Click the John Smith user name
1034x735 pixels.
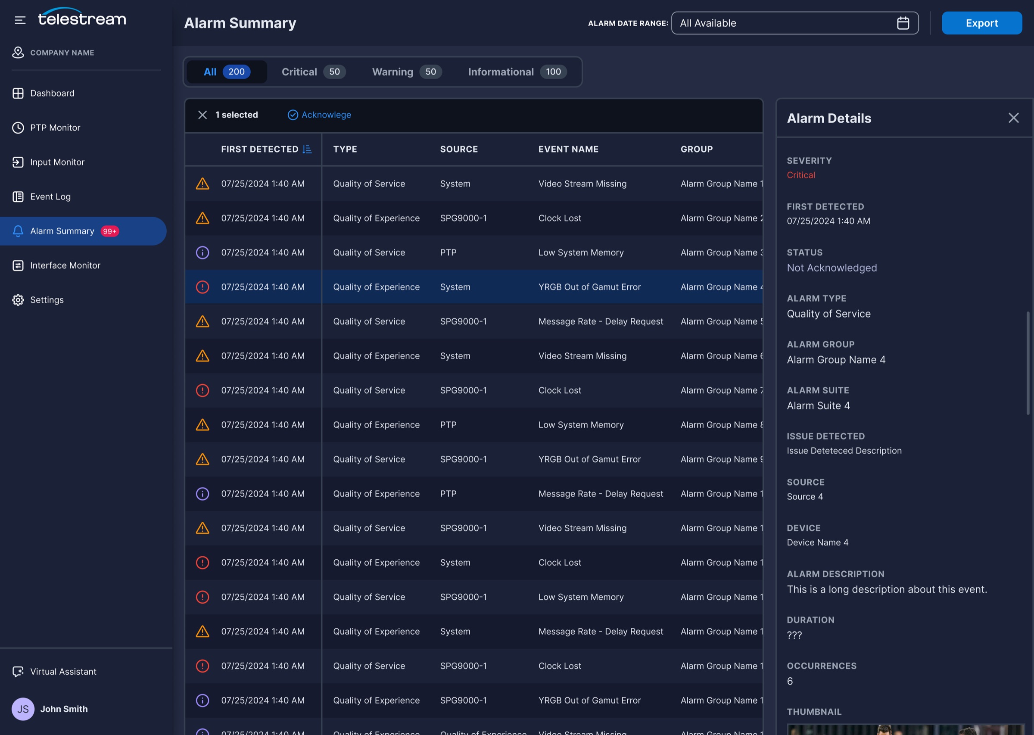point(64,709)
